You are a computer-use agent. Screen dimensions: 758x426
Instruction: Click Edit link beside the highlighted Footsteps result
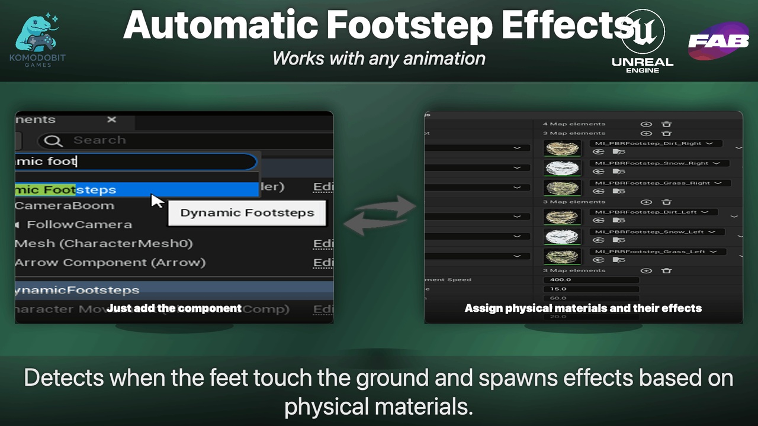323,187
